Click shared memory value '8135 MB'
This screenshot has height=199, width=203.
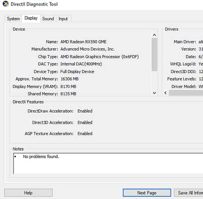(68, 94)
